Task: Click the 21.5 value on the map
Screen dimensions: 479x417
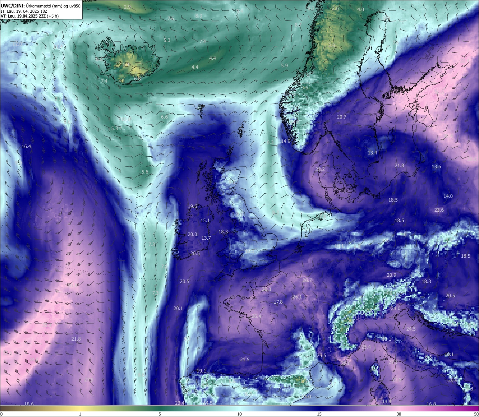Action: (x=245, y=360)
